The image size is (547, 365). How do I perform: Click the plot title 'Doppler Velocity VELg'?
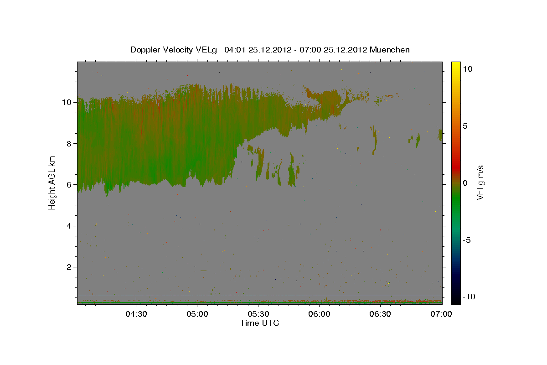[173, 50]
